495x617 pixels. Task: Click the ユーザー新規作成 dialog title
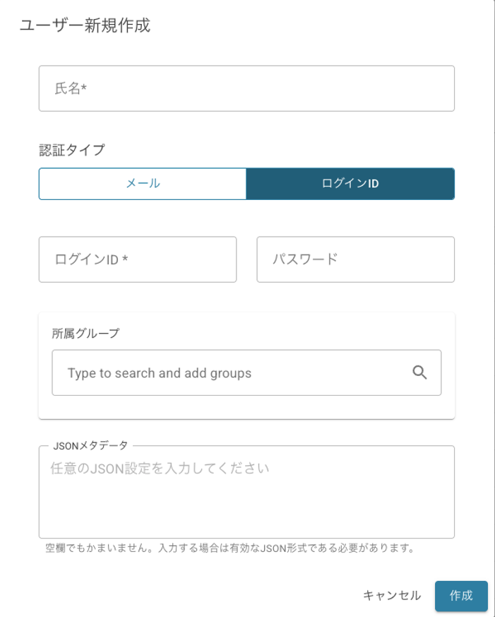[85, 26]
